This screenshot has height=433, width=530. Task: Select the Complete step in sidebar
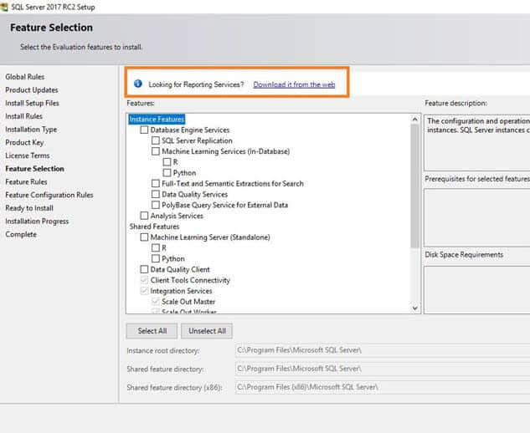tap(21, 235)
